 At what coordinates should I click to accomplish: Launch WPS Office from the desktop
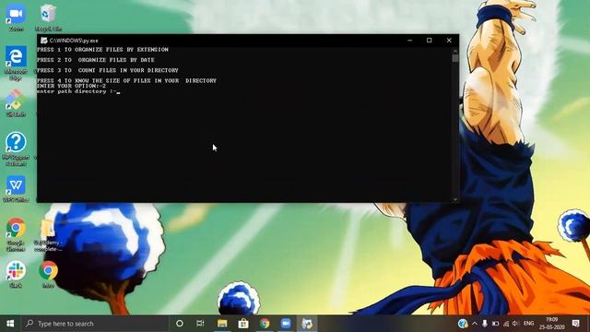16,188
